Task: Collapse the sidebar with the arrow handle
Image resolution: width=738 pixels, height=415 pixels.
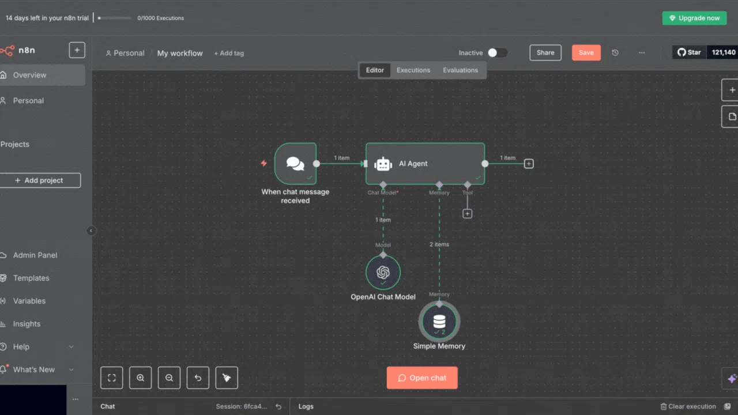Action: [91, 231]
